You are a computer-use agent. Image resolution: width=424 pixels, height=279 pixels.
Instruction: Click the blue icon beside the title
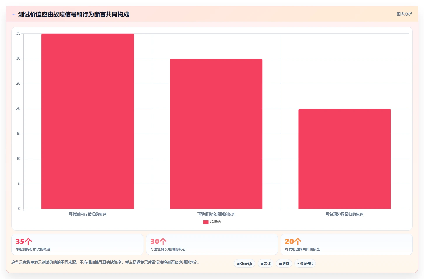coord(14,15)
